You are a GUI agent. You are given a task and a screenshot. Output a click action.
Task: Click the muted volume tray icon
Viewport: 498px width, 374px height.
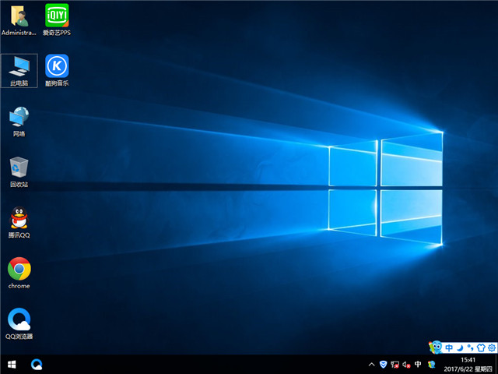[x=406, y=365]
